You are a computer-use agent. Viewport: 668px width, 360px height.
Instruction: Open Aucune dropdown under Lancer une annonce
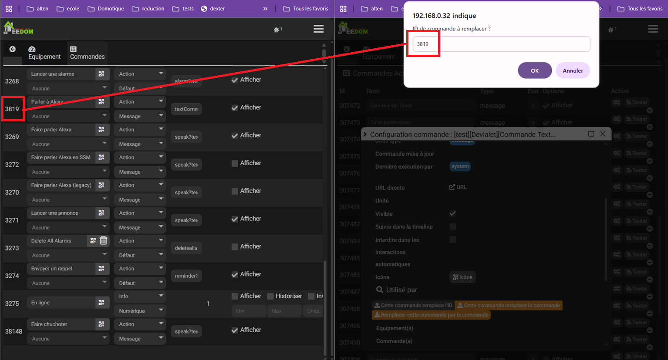[x=68, y=227]
